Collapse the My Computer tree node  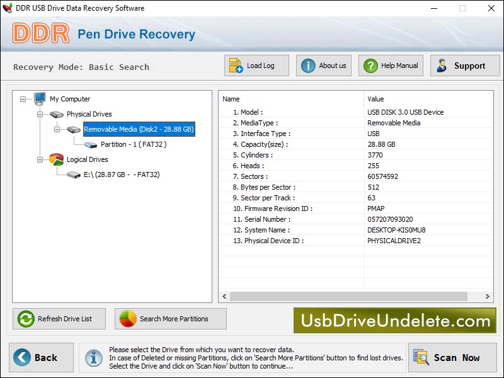(x=23, y=99)
